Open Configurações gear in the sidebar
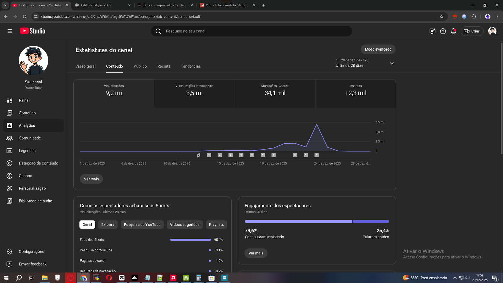503x283 pixels. (31, 252)
